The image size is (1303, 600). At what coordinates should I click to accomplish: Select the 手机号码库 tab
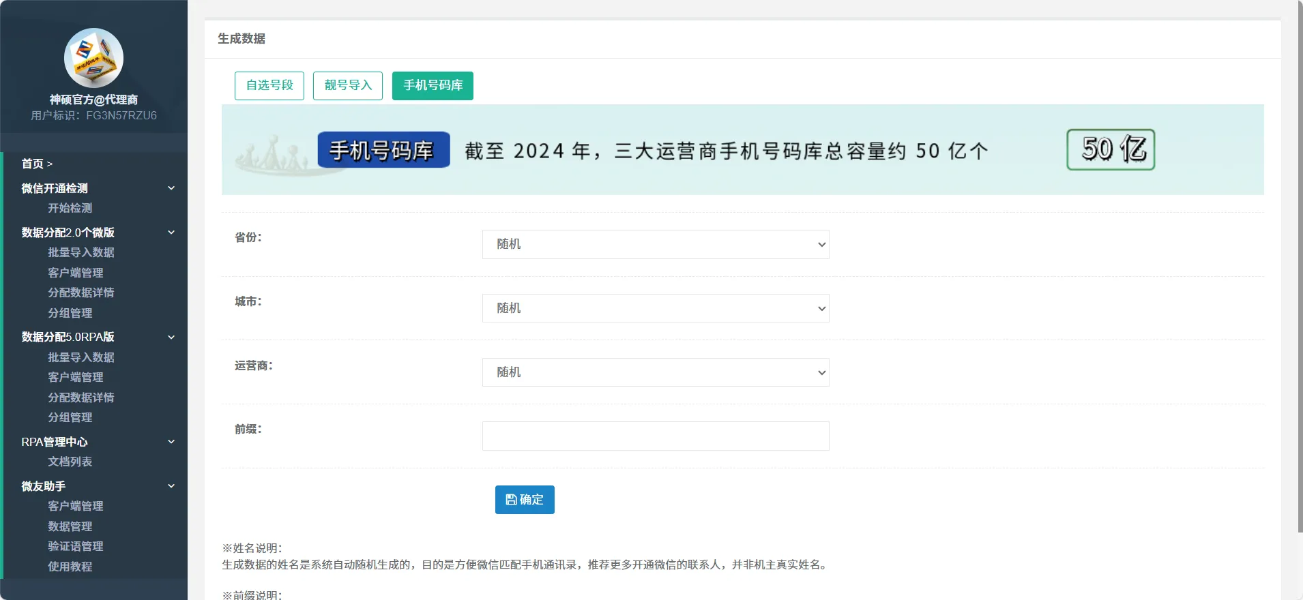point(433,86)
